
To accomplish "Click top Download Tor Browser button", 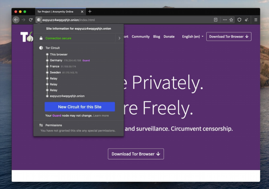I will [229, 36].
